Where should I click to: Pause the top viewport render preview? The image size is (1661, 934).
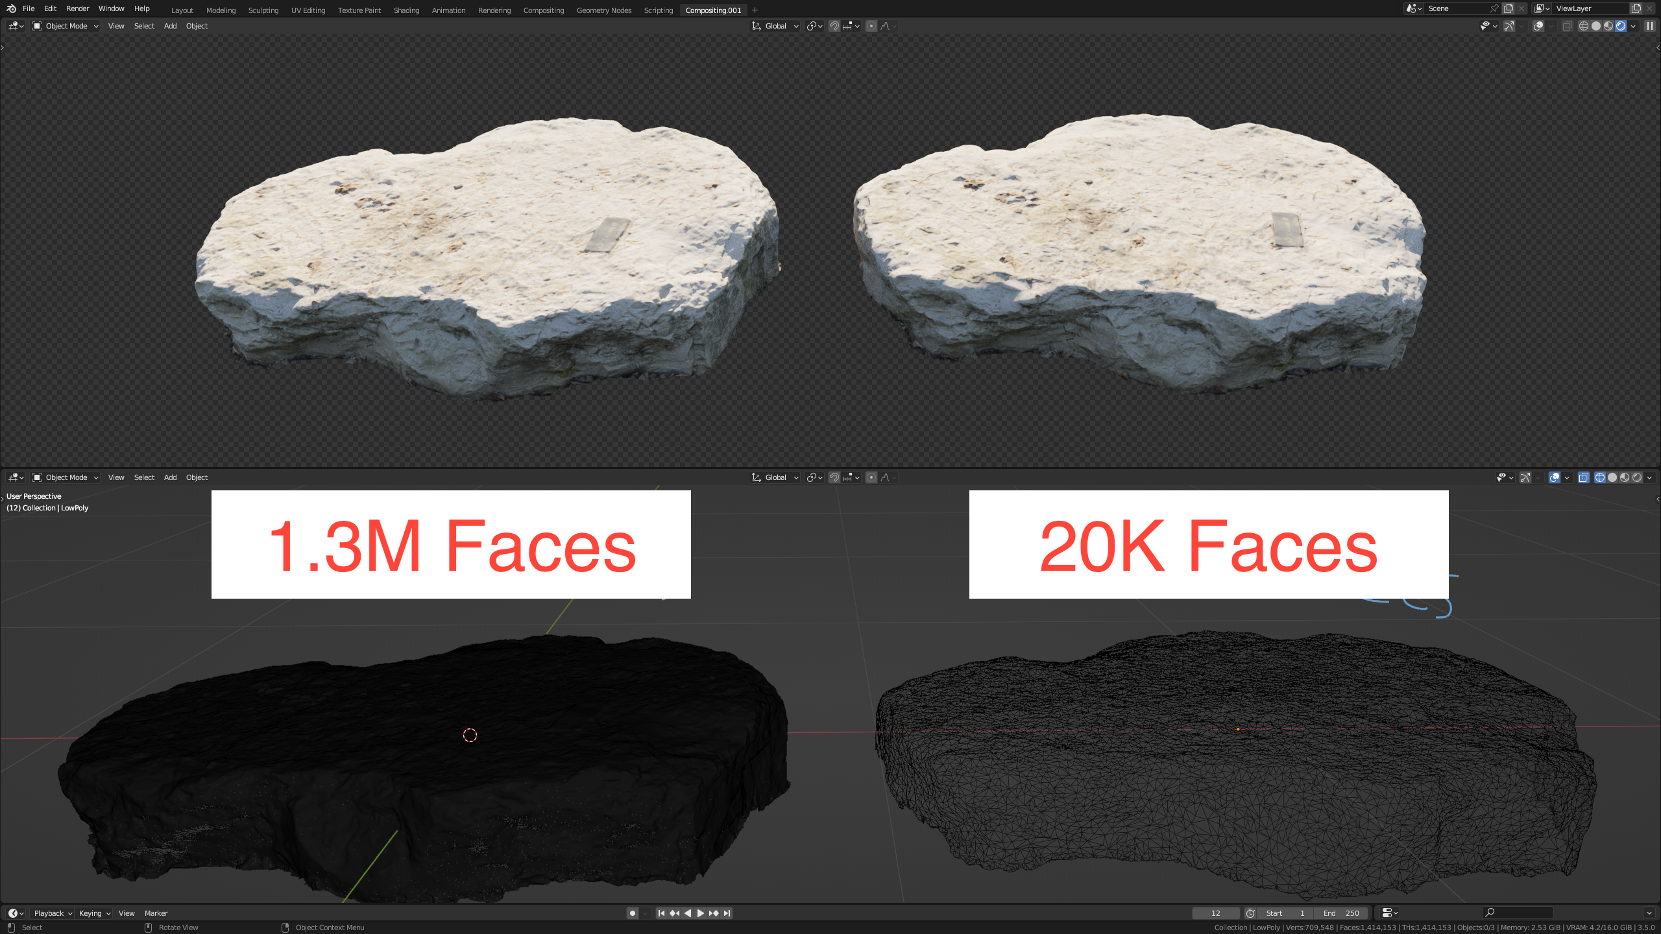[x=1649, y=26]
